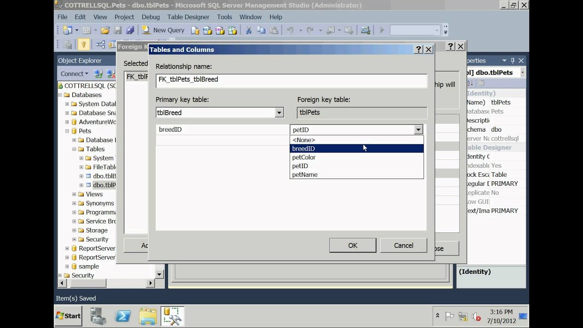The height and width of the screenshot is (328, 583).
Task: Collapse the Pets database node
Action: (67, 131)
